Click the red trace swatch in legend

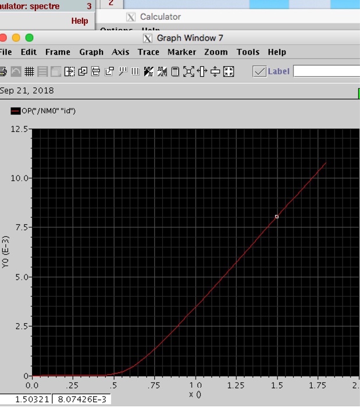coord(16,111)
